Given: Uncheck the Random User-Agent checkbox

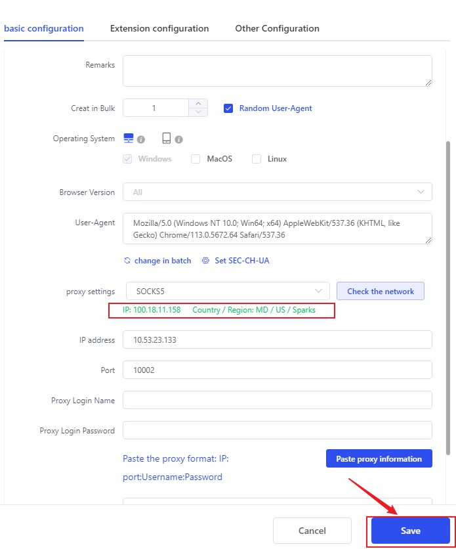Looking at the screenshot, I should click(x=228, y=108).
